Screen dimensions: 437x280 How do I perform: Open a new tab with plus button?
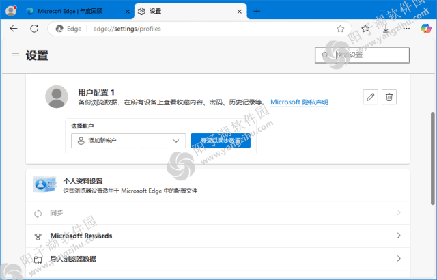[257, 11]
